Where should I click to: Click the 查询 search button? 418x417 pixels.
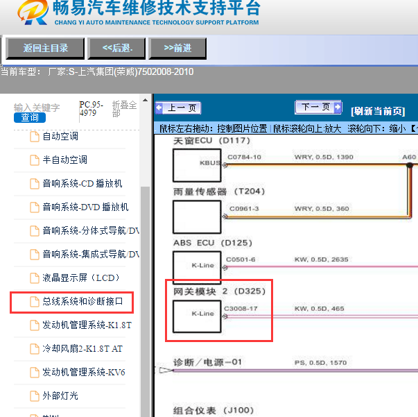(x=30, y=117)
